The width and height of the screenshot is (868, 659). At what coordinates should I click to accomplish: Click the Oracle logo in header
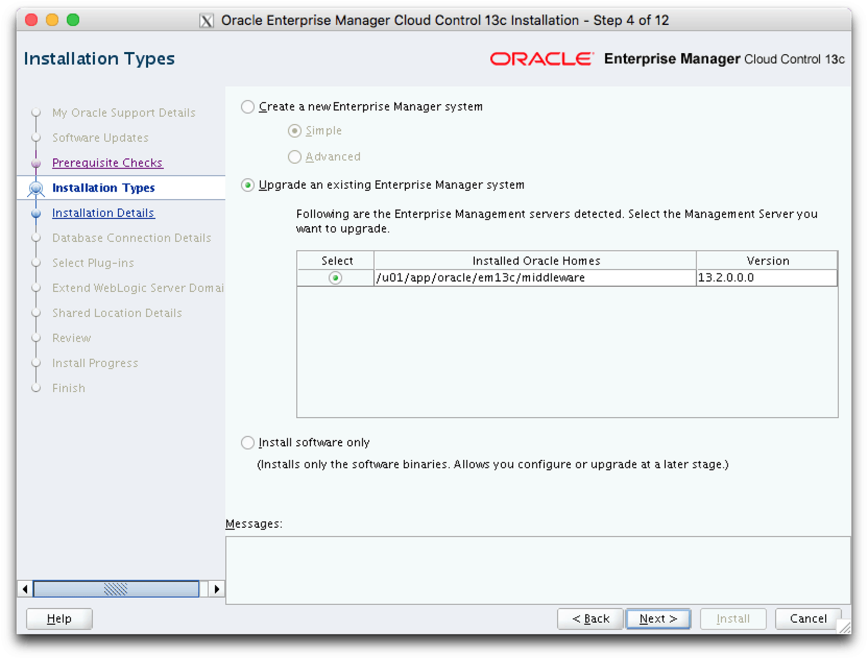(541, 59)
